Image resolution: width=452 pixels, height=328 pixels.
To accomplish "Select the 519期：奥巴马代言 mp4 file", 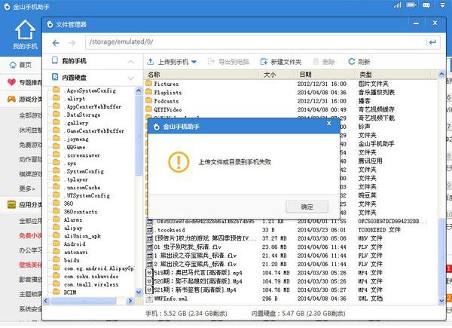I will point(291,273).
